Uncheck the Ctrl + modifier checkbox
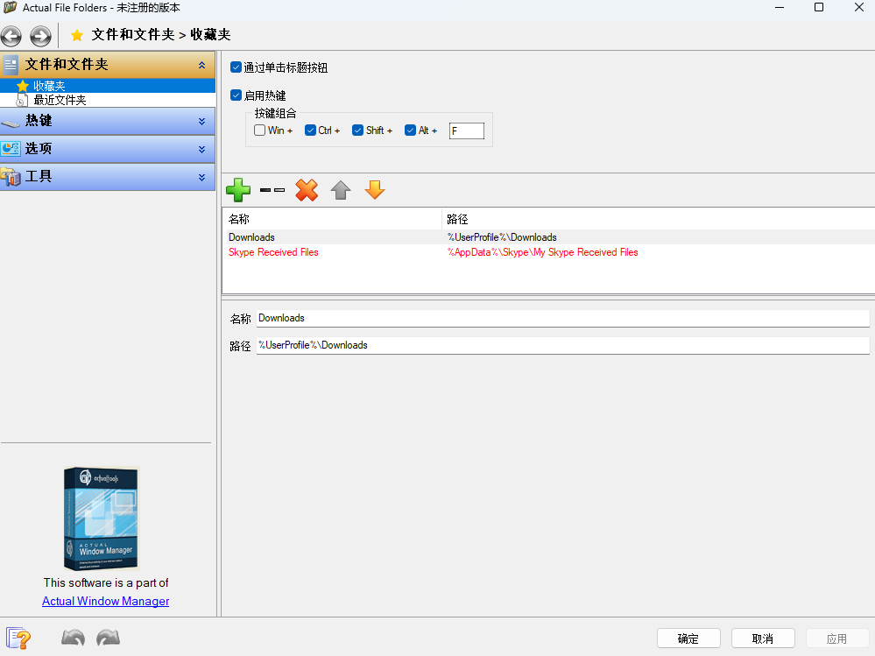This screenshot has height=656, width=875. [x=310, y=130]
